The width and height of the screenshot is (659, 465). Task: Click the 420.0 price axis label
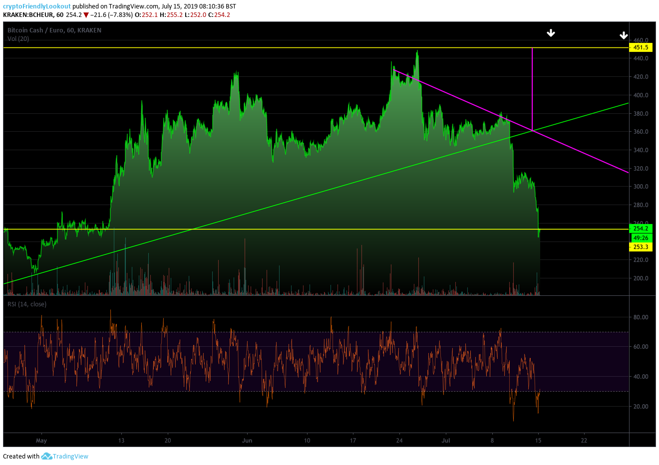click(x=641, y=77)
